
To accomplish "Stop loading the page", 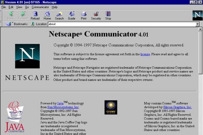I will (x=108, y=15).
